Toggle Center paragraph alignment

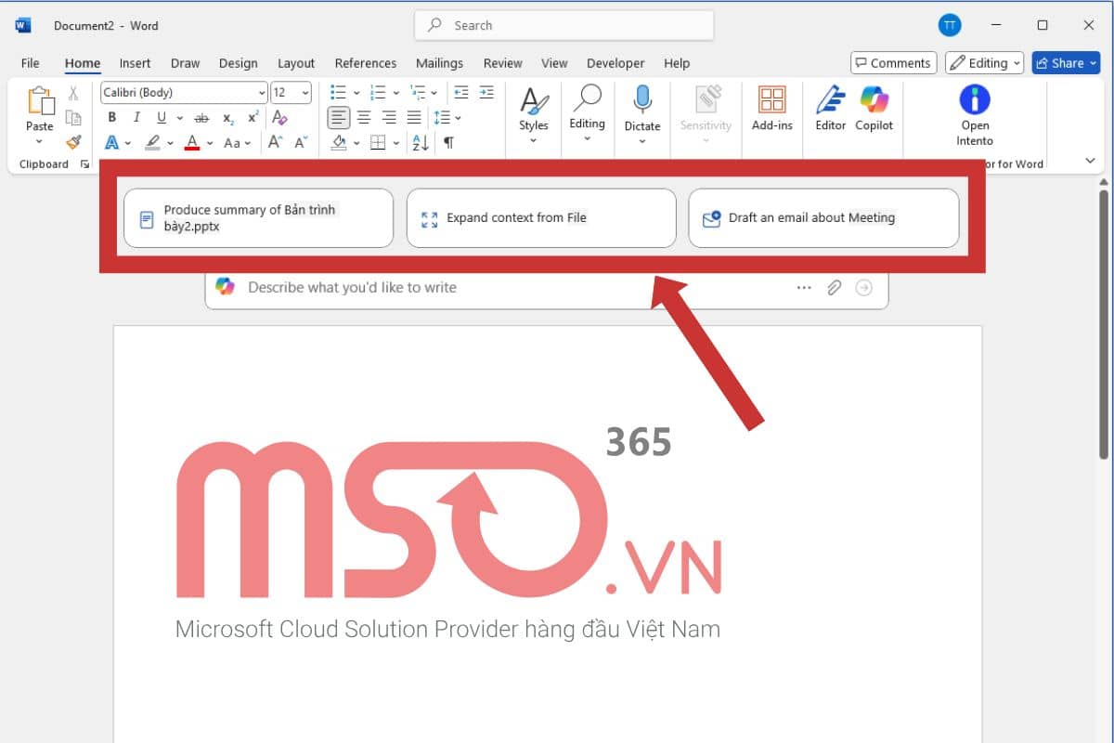[x=364, y=118]
